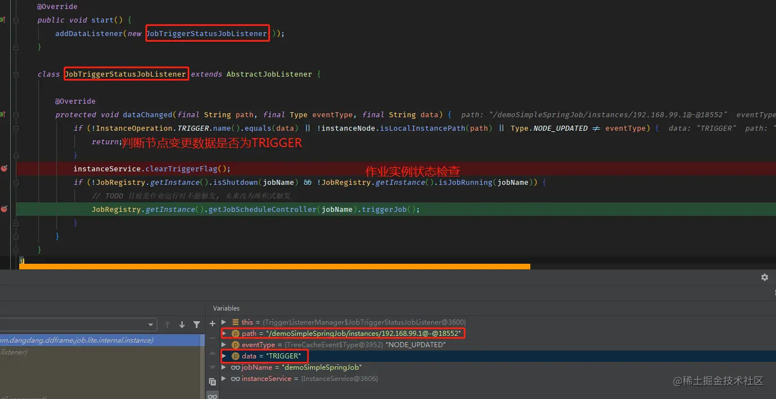
Task: Click 'InstanceOperation' in the if condition
Action: tap(134, 128)
